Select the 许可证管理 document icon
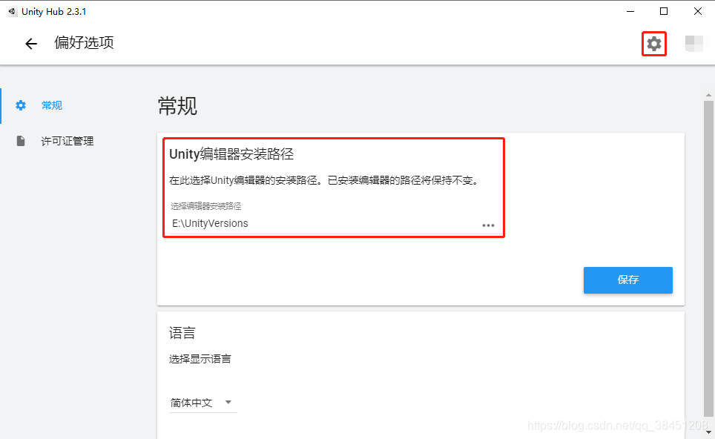Viewport: 715px width, 439px height. tap(21, 141)
